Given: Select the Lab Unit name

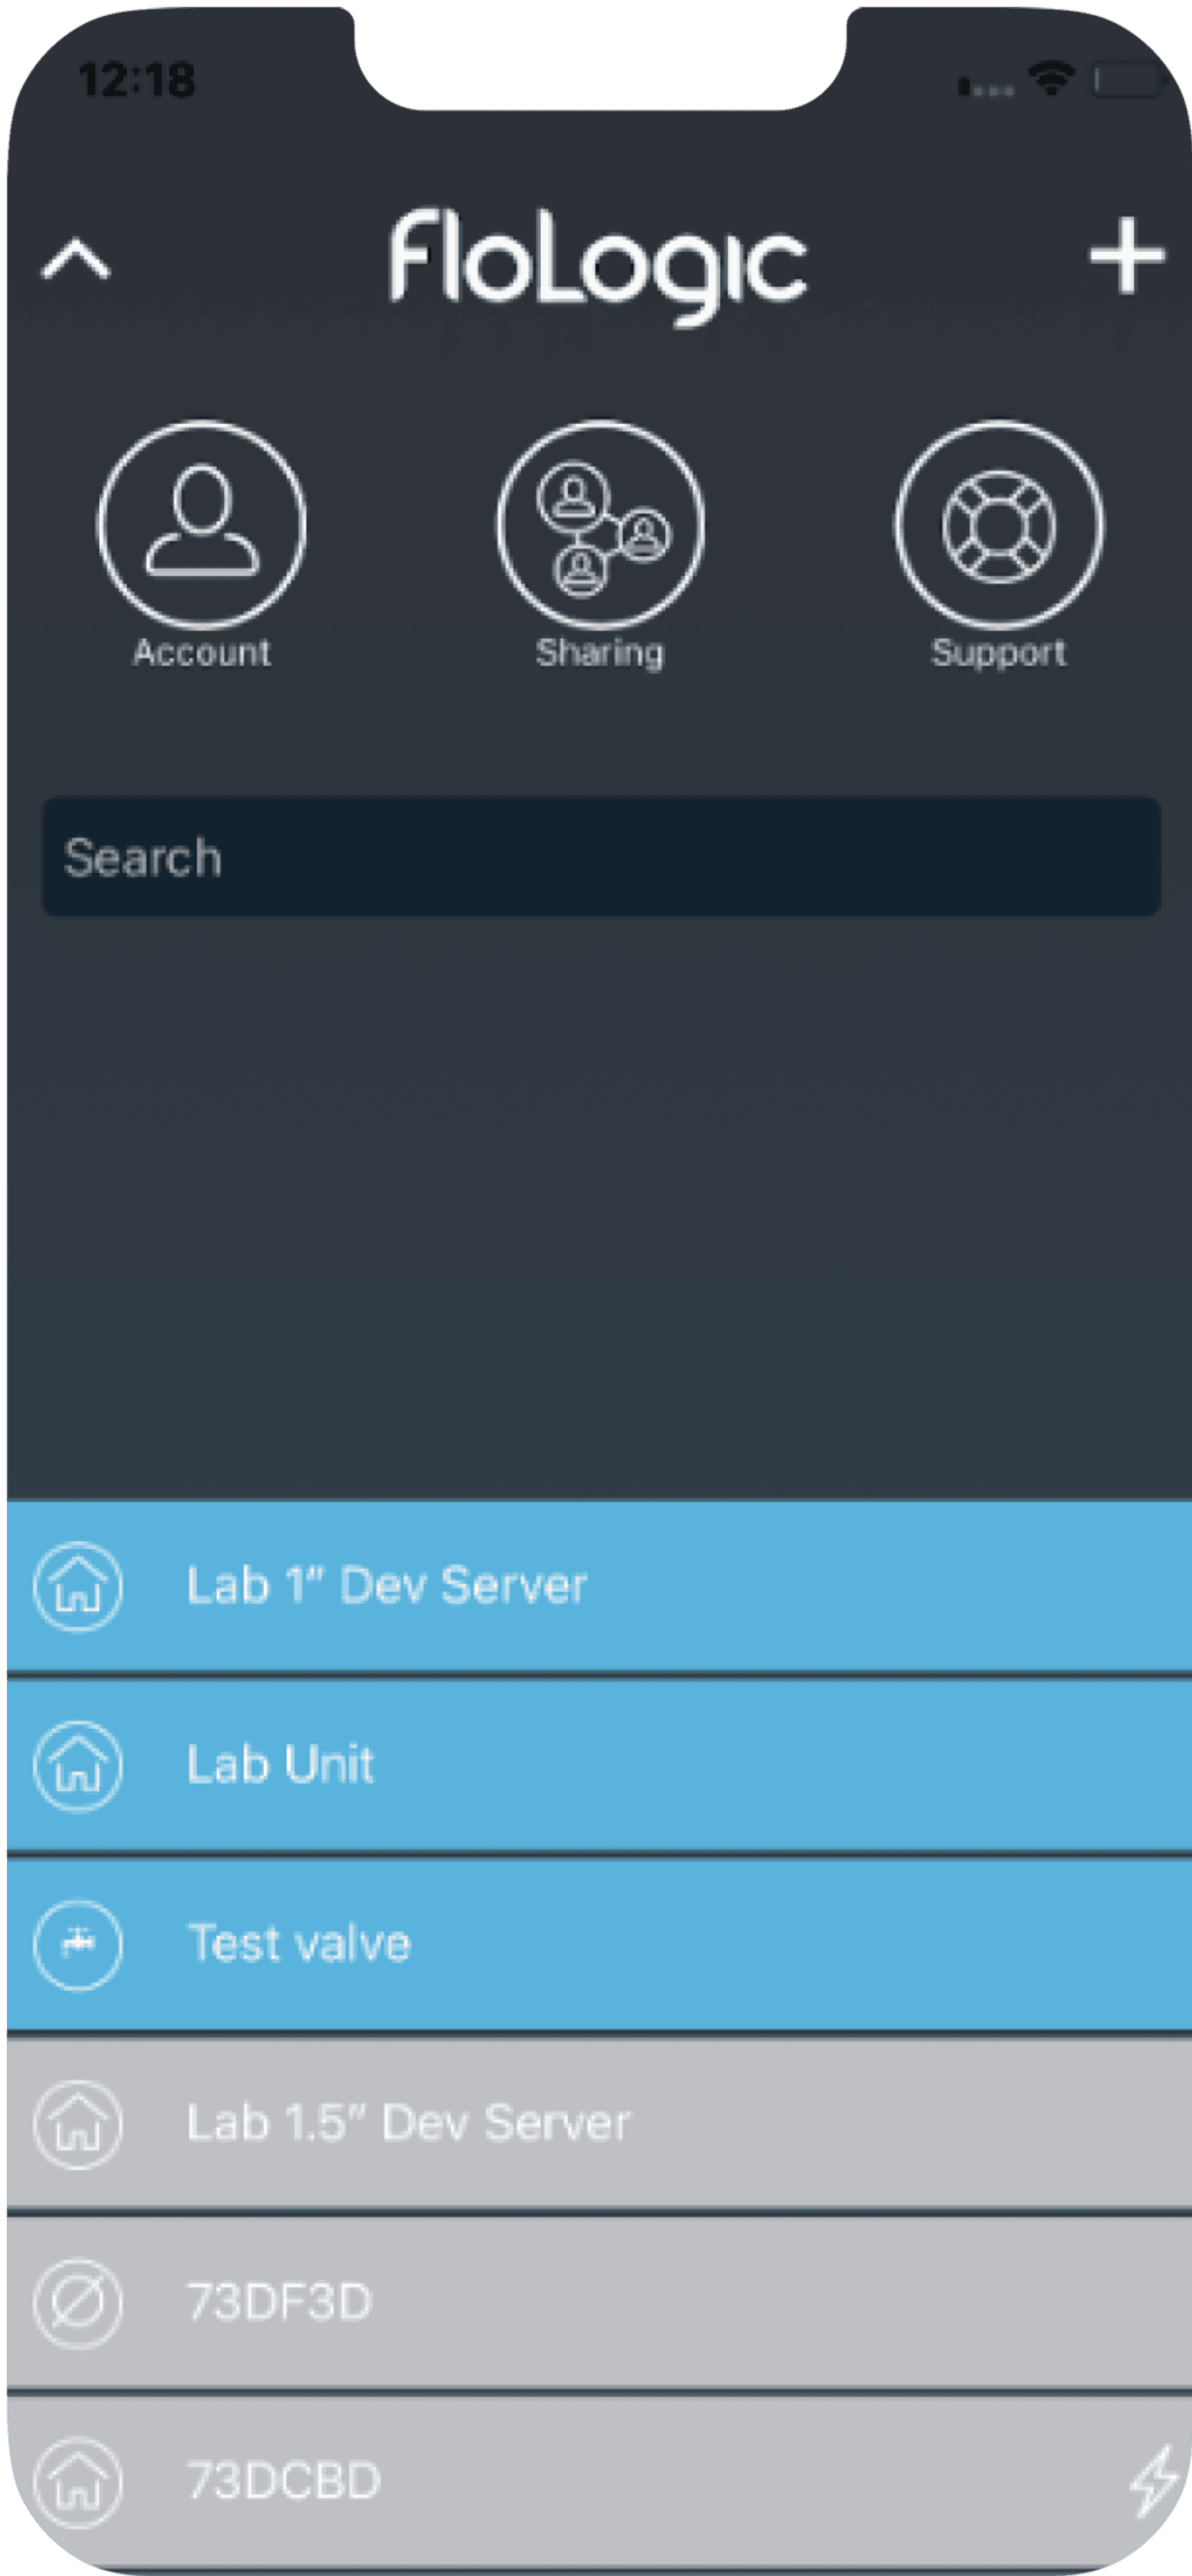Looking at the screenshot, I should click(281, 1765).
